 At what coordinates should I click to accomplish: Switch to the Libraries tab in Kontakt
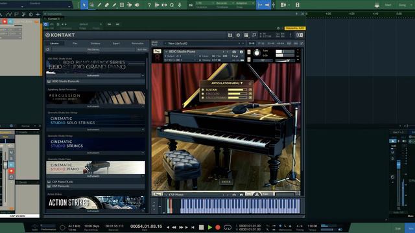(54, 43)
